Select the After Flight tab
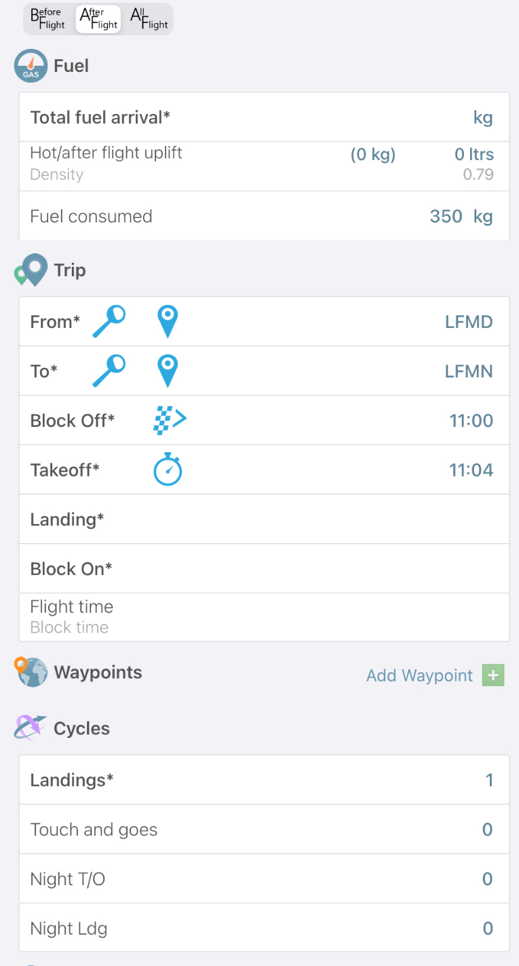Image resolution: width=519 pixels, height=966 pixels. click(x=98, y=19)
